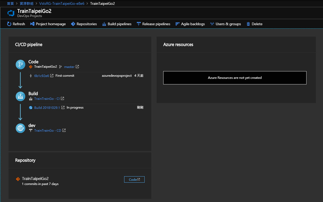Click 'Repository' panel heading
This screenshot has width=323, height=202.
[x=25, y=160]
